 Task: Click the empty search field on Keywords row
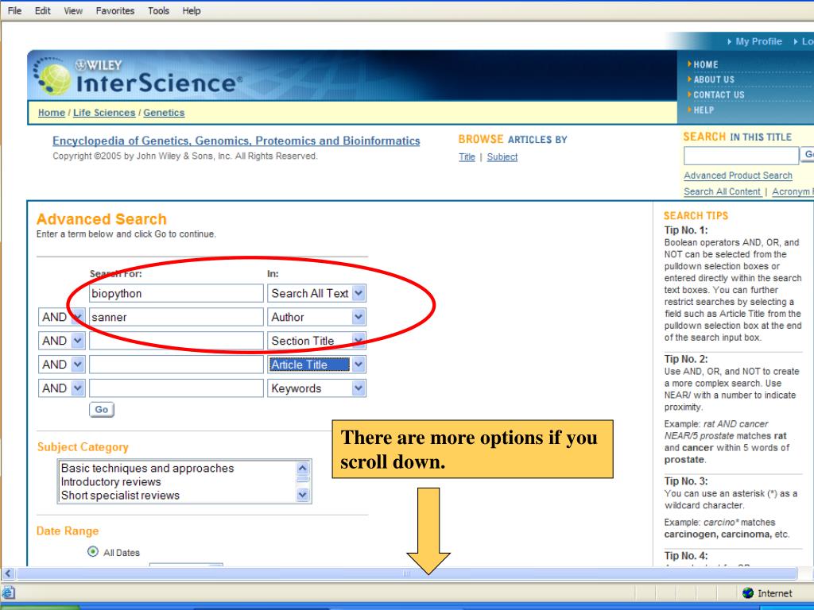[x=176, y=388]
